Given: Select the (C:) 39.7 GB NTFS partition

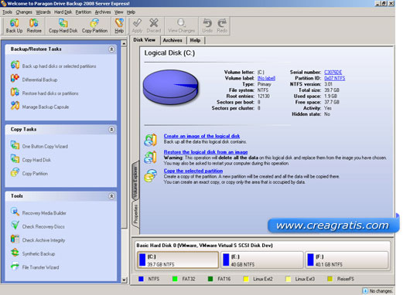Looking at the screenshot, I should pyautogui.click(x=178, y=260).
